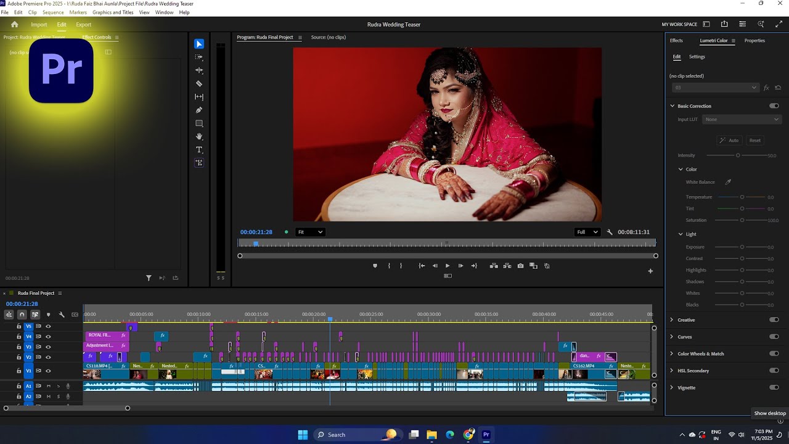789x444 pixels.
Task: Disable the Creative section toggle
Action: [x=774, y=320]
